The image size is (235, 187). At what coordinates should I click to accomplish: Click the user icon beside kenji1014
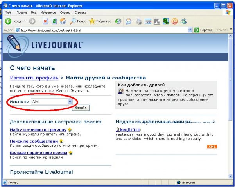118,129
